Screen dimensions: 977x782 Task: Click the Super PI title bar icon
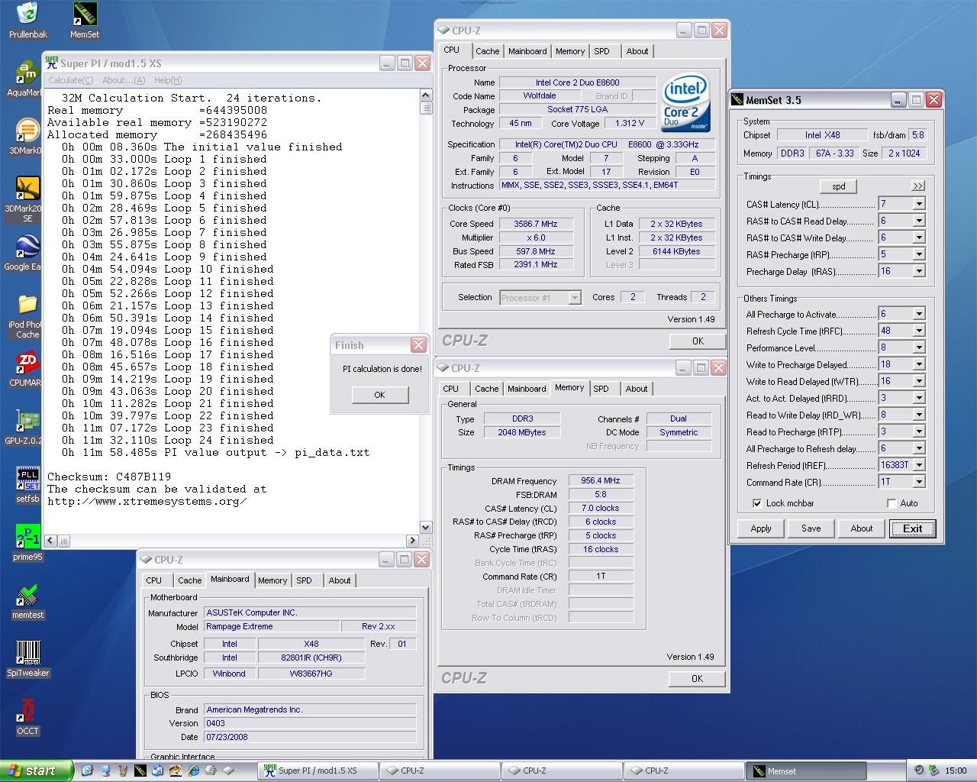click(x=51, y=63)
